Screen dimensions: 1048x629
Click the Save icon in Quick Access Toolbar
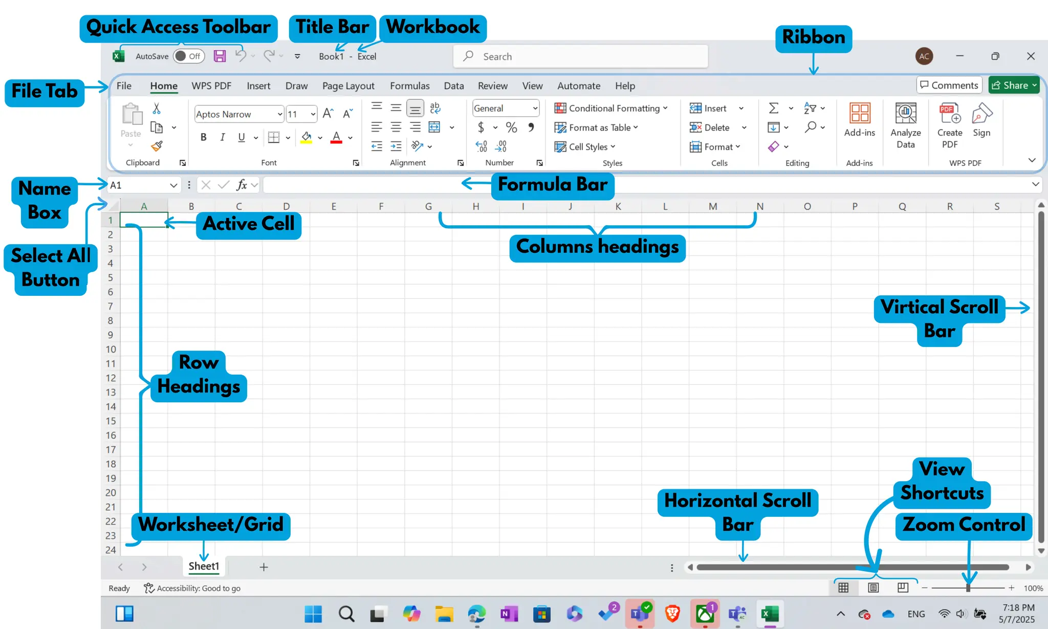[x=220, y=56]
